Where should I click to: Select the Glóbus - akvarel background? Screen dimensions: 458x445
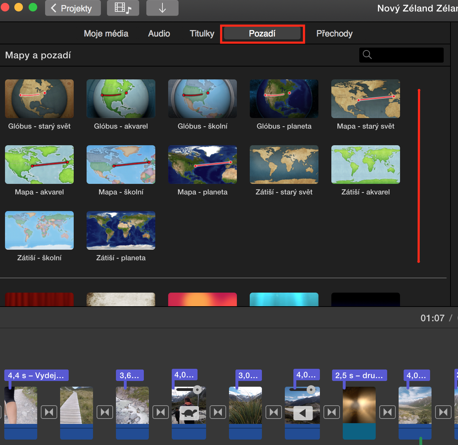[121, 99]
